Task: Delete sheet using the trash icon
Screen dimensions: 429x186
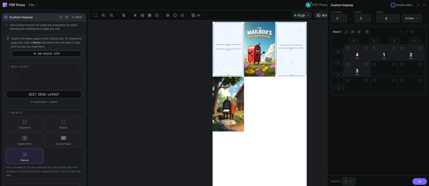Action: pyautogui.click(x=401, y=32)
